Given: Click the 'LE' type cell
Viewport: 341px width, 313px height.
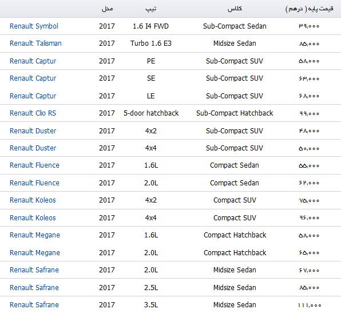Looking at the screenshot, I should pos(150,96).
